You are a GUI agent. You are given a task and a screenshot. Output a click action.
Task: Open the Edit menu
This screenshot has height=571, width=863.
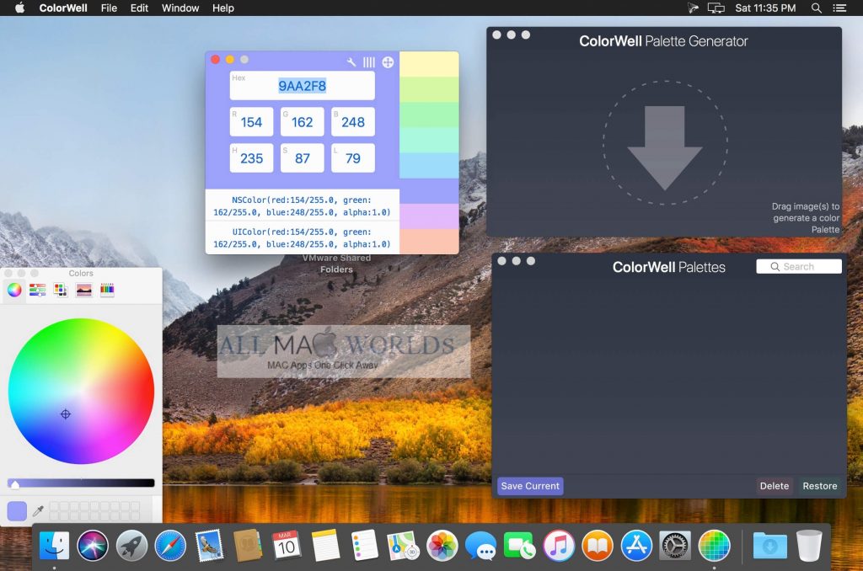tap(139, 8)
